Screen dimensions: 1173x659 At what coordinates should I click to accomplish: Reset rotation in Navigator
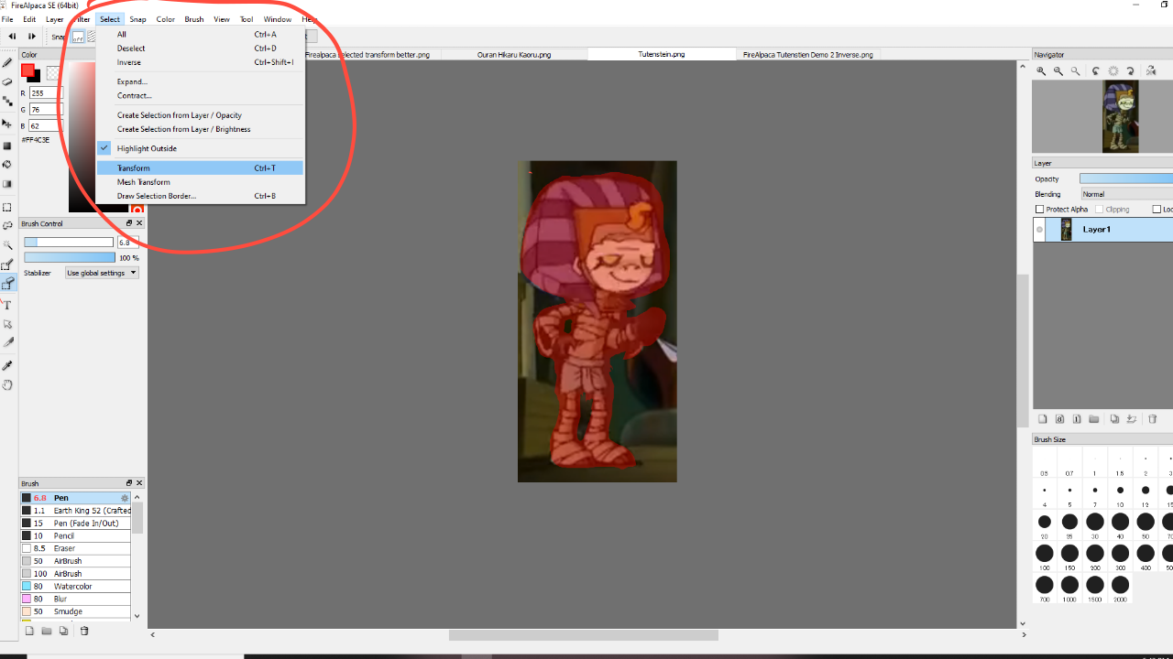tap(1113, 70)
